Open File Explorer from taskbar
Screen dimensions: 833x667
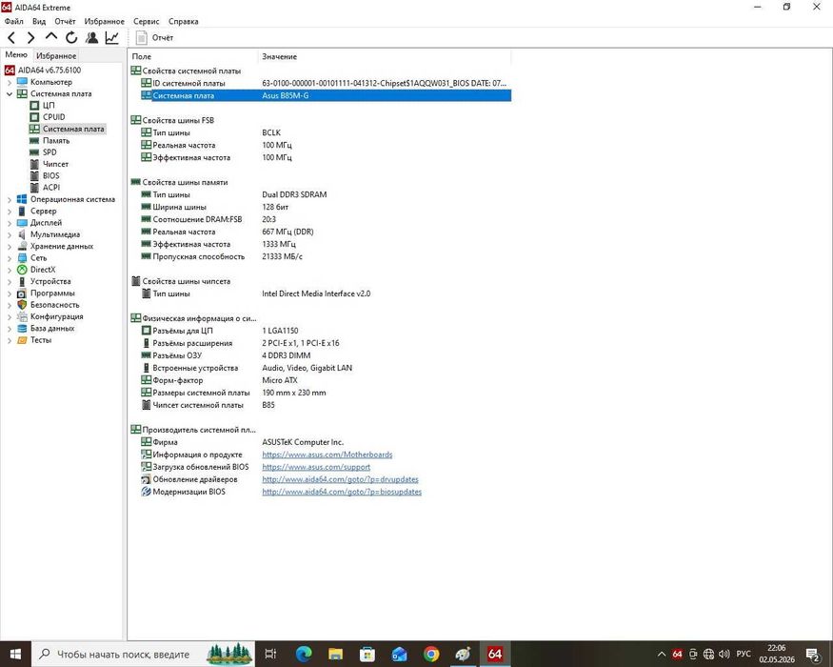tap(336, 654)
